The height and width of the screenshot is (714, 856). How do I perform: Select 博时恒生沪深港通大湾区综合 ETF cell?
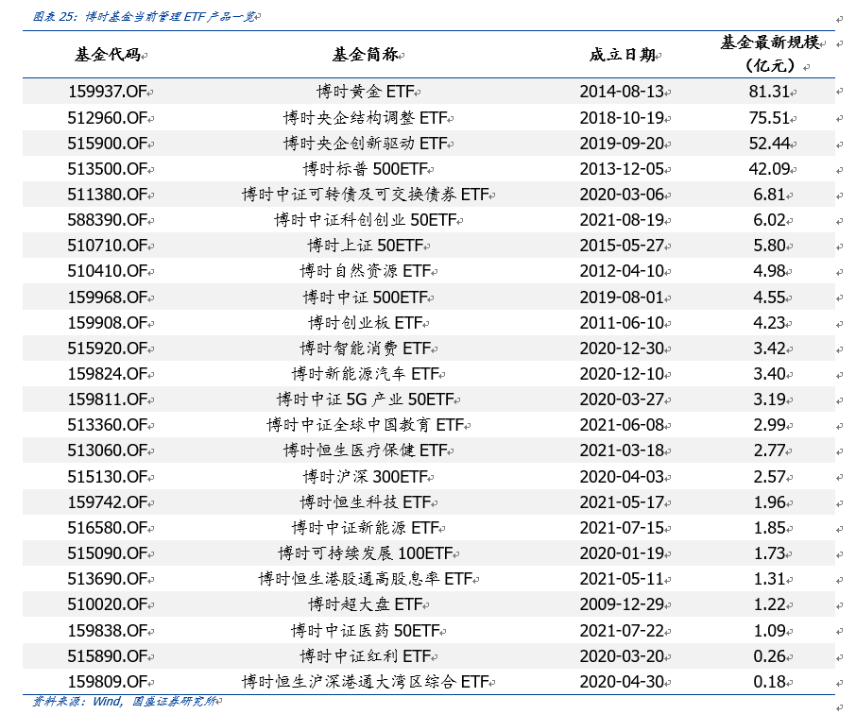coord(366,681)
